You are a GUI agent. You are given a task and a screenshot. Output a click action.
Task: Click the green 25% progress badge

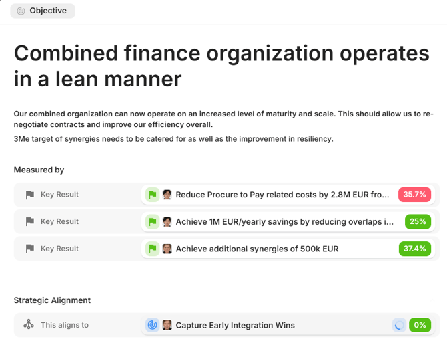tap(418, 221)
